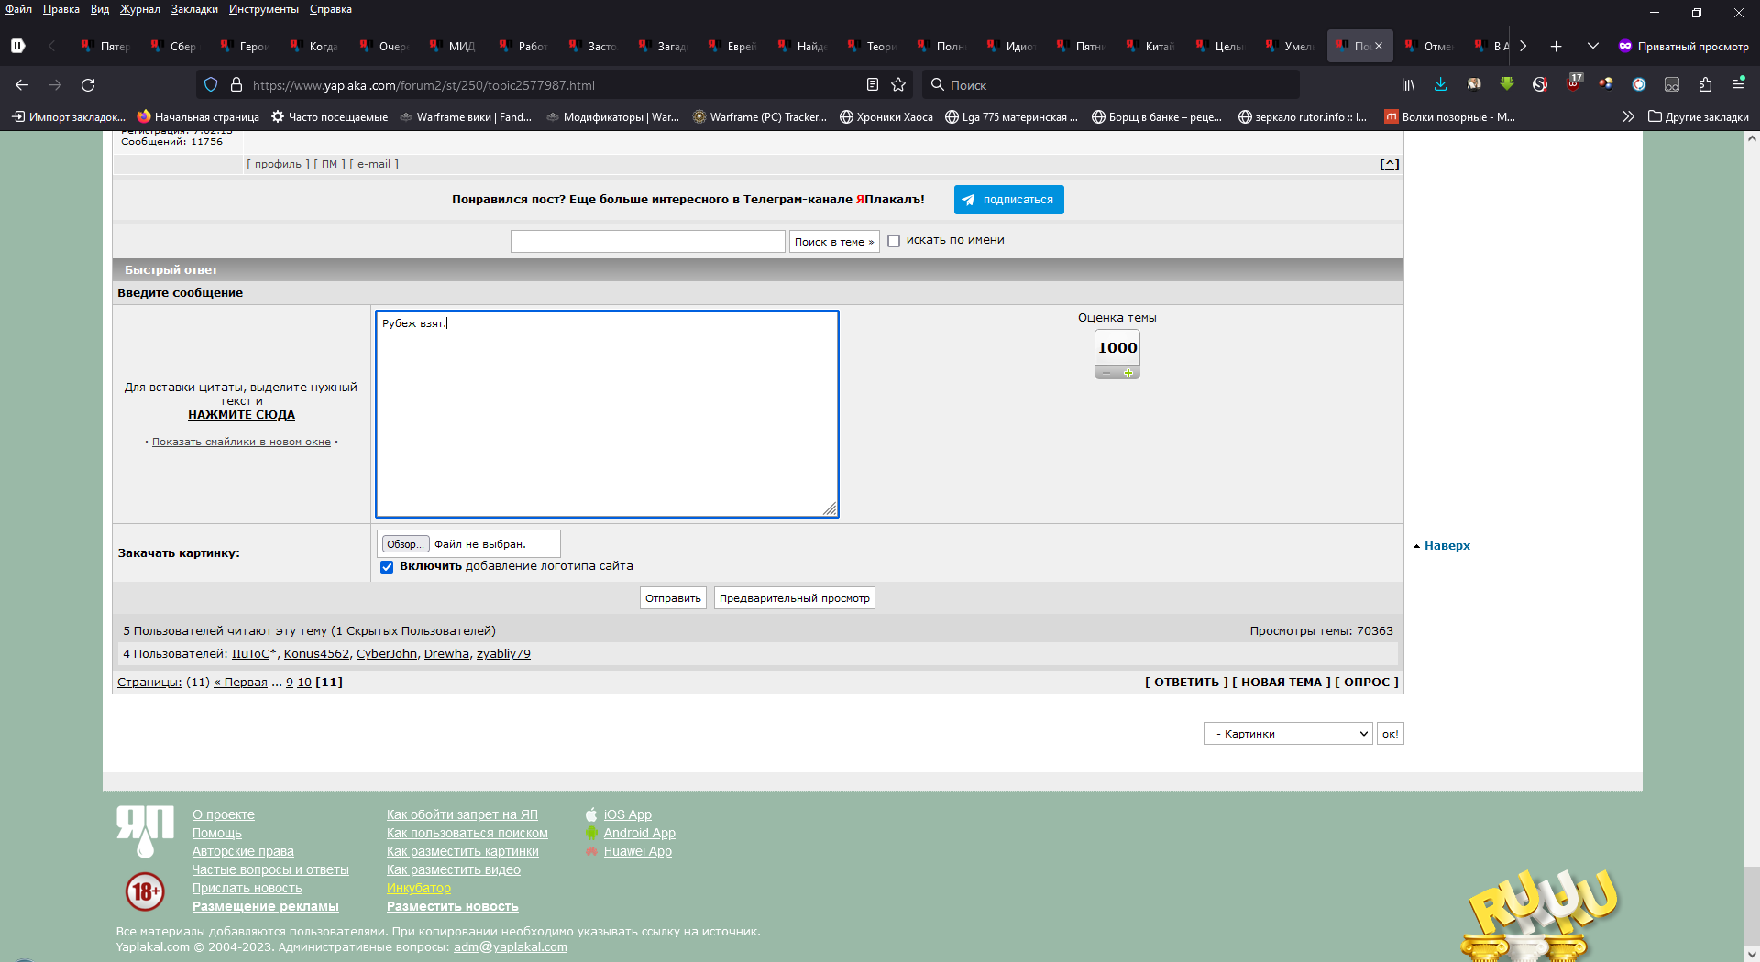
Task: Click inside the quick reply message textarea
Action: tap(607, 414)
